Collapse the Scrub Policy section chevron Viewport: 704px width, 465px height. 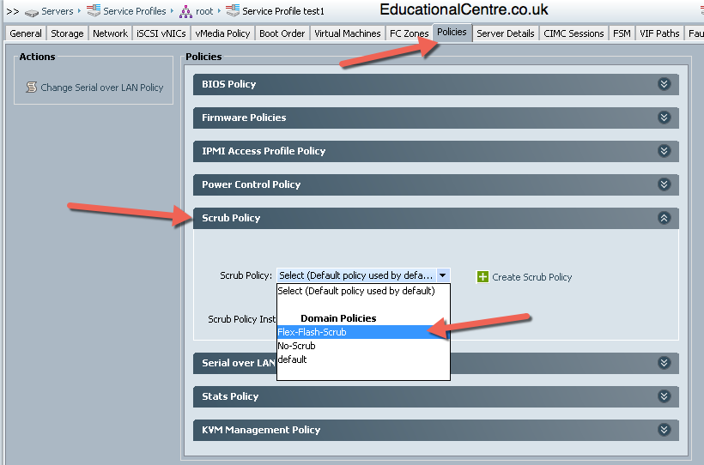664,218
